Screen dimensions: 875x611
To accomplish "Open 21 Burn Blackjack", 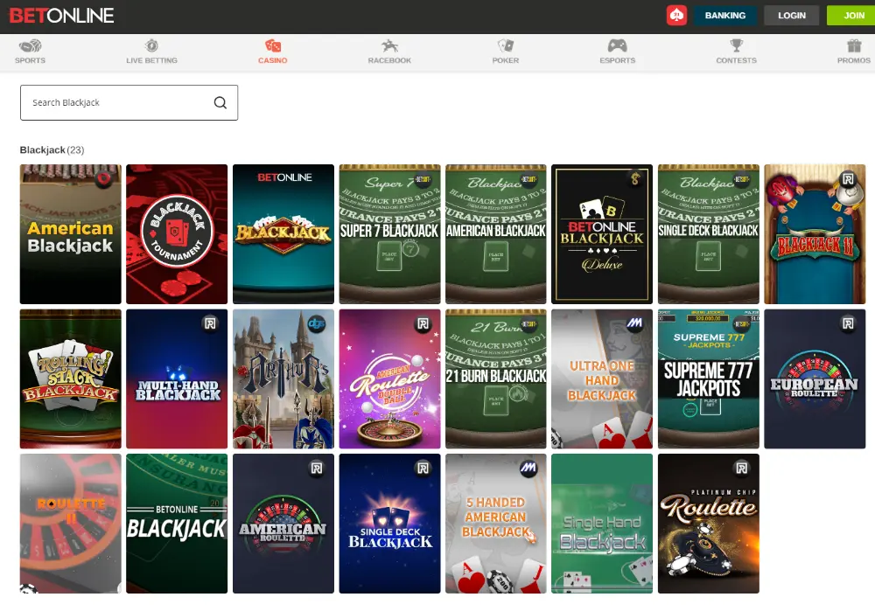I will pyautogui.click(x=495, y=379).
